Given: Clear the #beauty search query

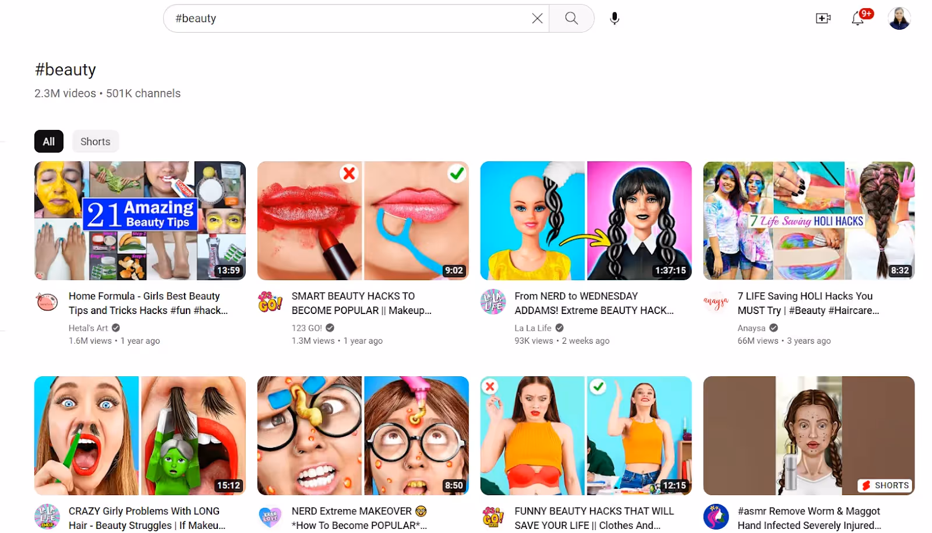Looking at the screenshot, I should tap(537, 19).
